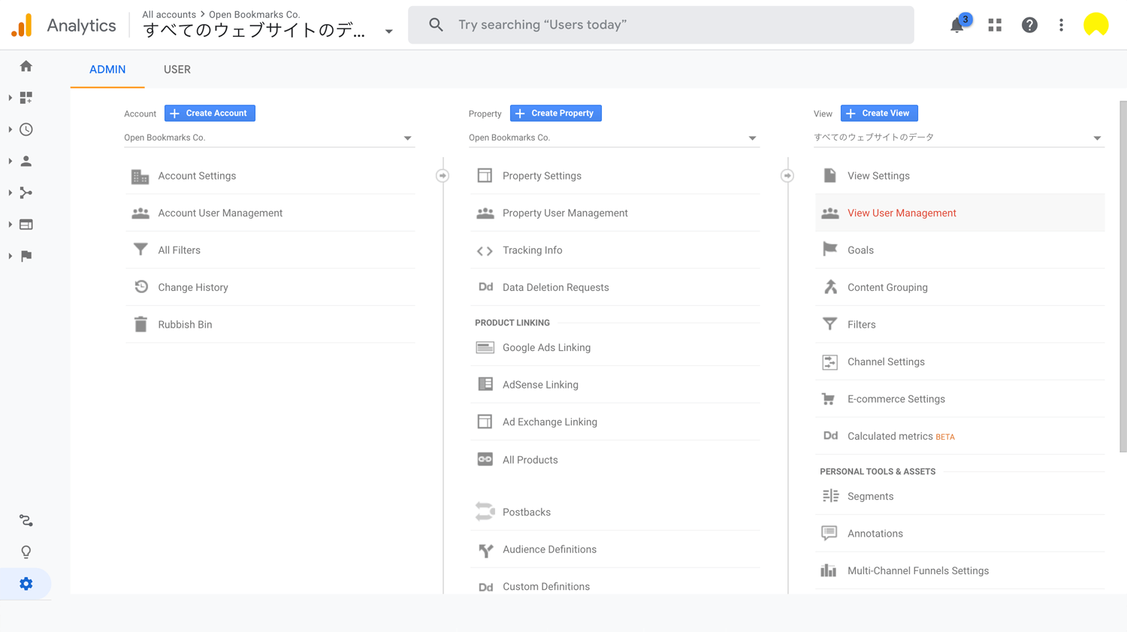Open the Property selector dropdown
This screenshot has width=1127, height=632.
point(614,138)
